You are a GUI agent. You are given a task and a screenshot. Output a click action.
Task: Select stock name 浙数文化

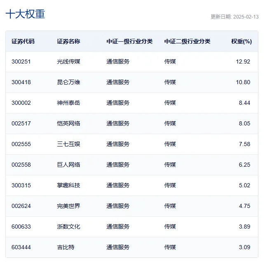(x=68, y=227)
